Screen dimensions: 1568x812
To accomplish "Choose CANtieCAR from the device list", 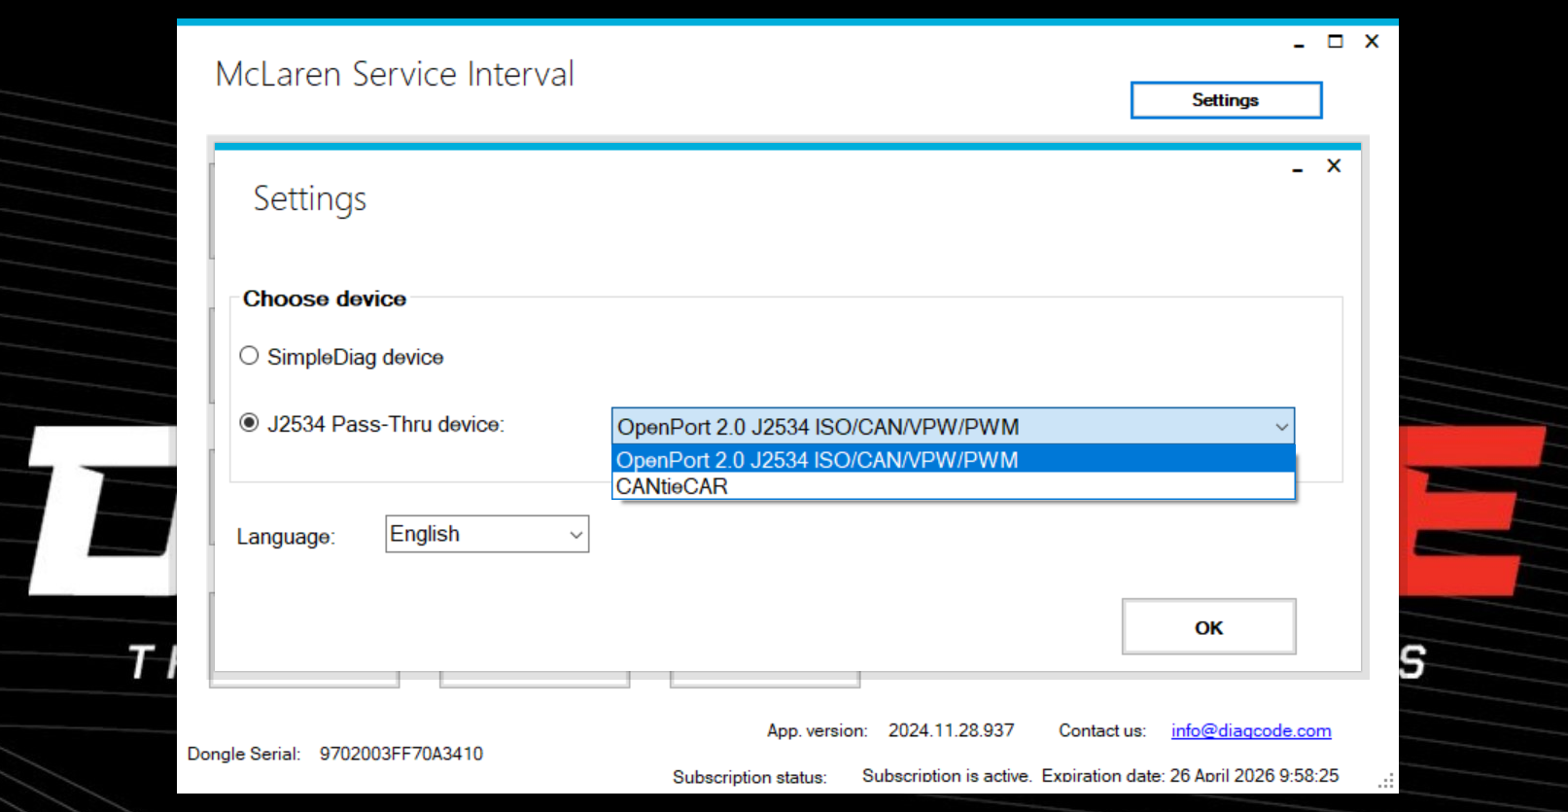I will (953, 485).
